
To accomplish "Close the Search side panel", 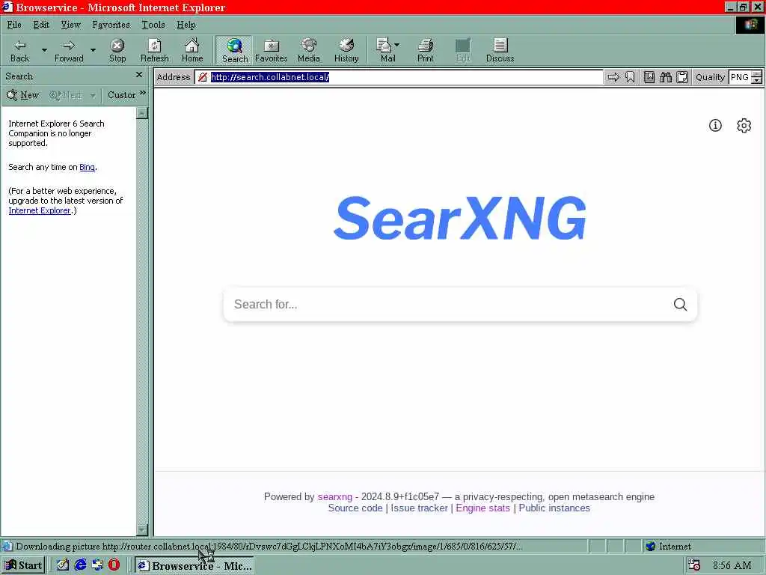I will pyautogui.click(x=139, y=75).
